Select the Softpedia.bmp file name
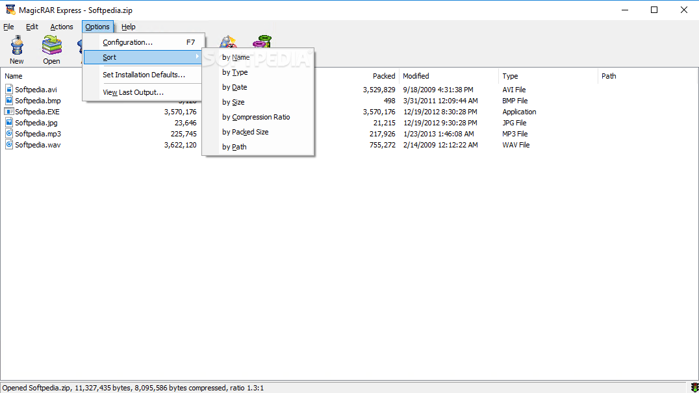 pos(38,101)
